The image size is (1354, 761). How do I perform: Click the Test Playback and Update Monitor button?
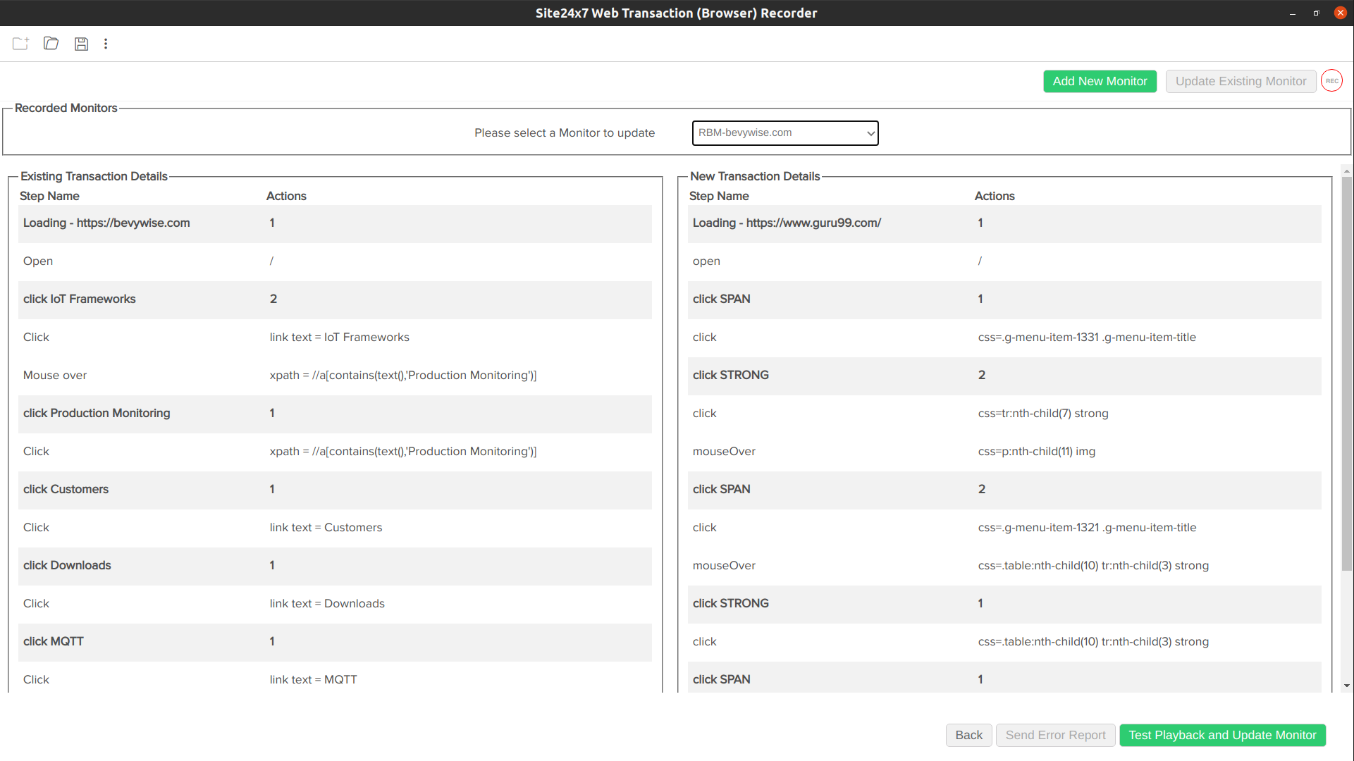pyautogui.click(x=1223, y=735)
